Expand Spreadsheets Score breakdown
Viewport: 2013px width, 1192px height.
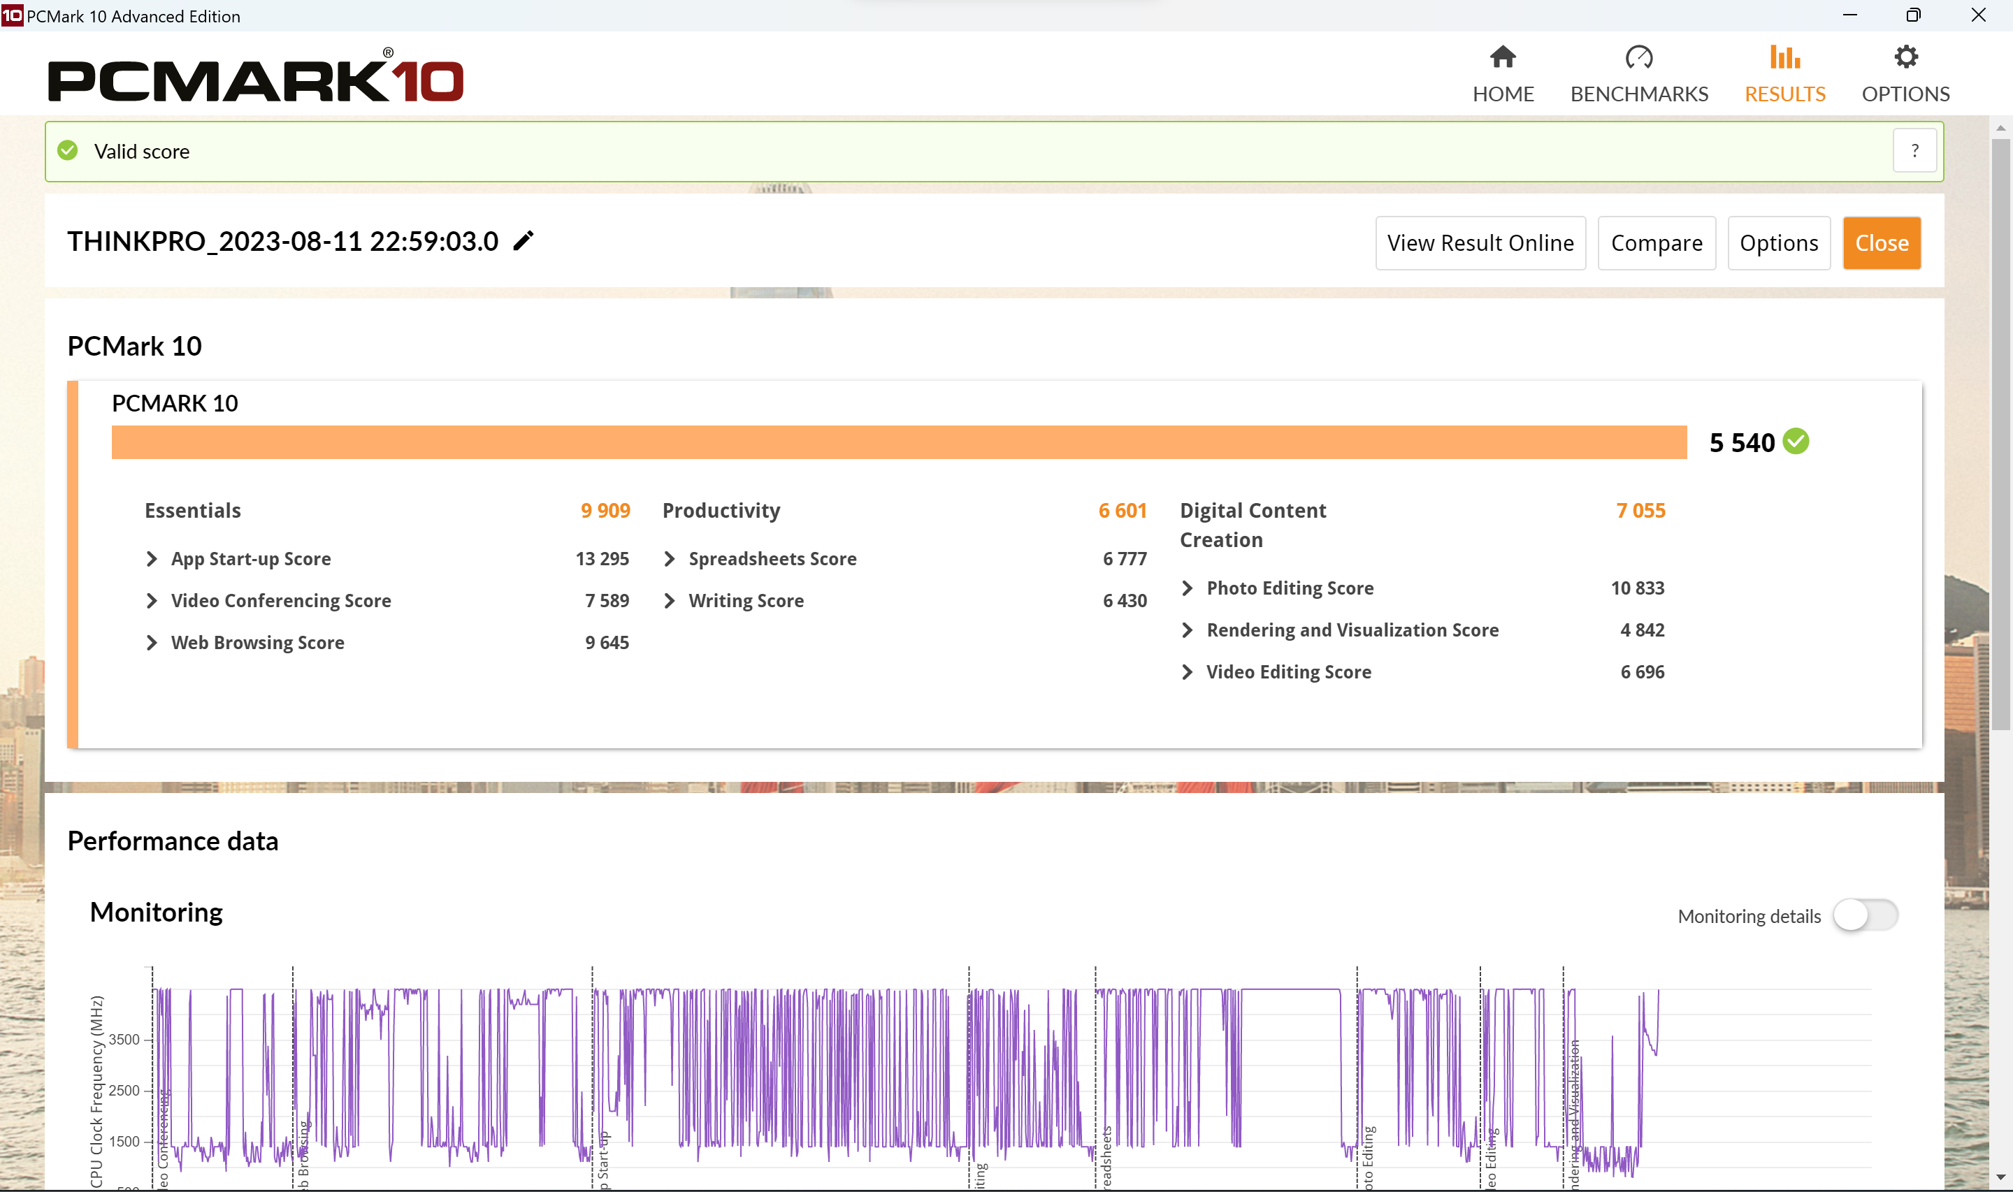[669, 559]
